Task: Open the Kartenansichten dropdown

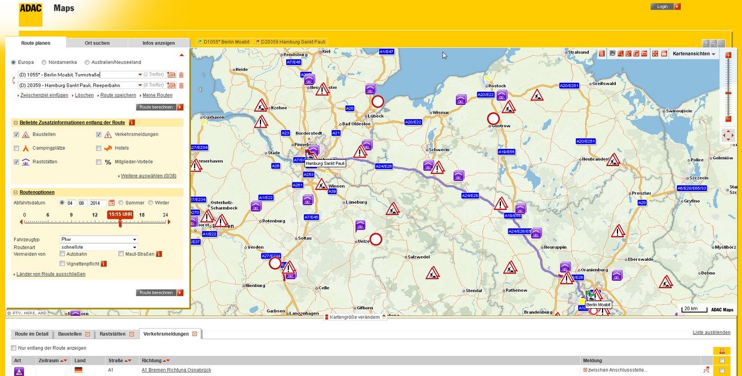Action: pyautogui.click(x=695, y=53)
